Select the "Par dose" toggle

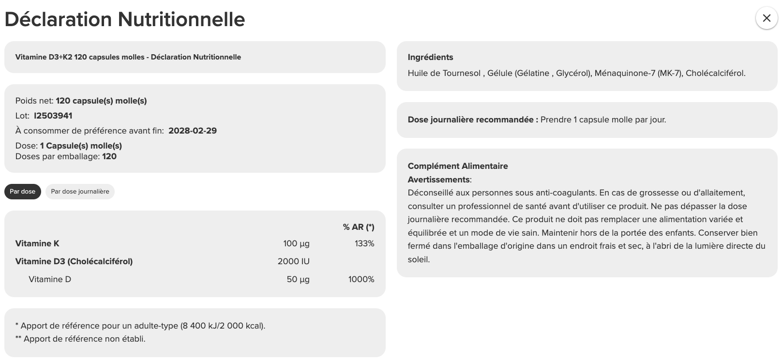coord(23,192)
